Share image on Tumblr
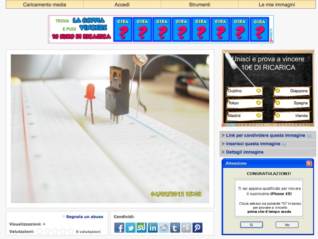Screen dimensions: 318x239 tap(175, 228)
